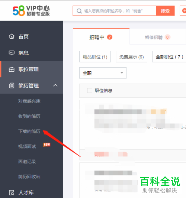
Task: Click the NEW badge next to 视频面试
Action: [x=47, y=145]
